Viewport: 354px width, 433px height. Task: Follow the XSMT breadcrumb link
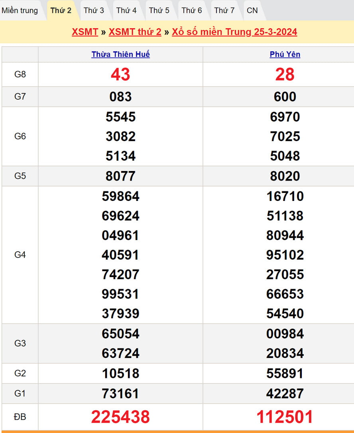pos(85,32)
